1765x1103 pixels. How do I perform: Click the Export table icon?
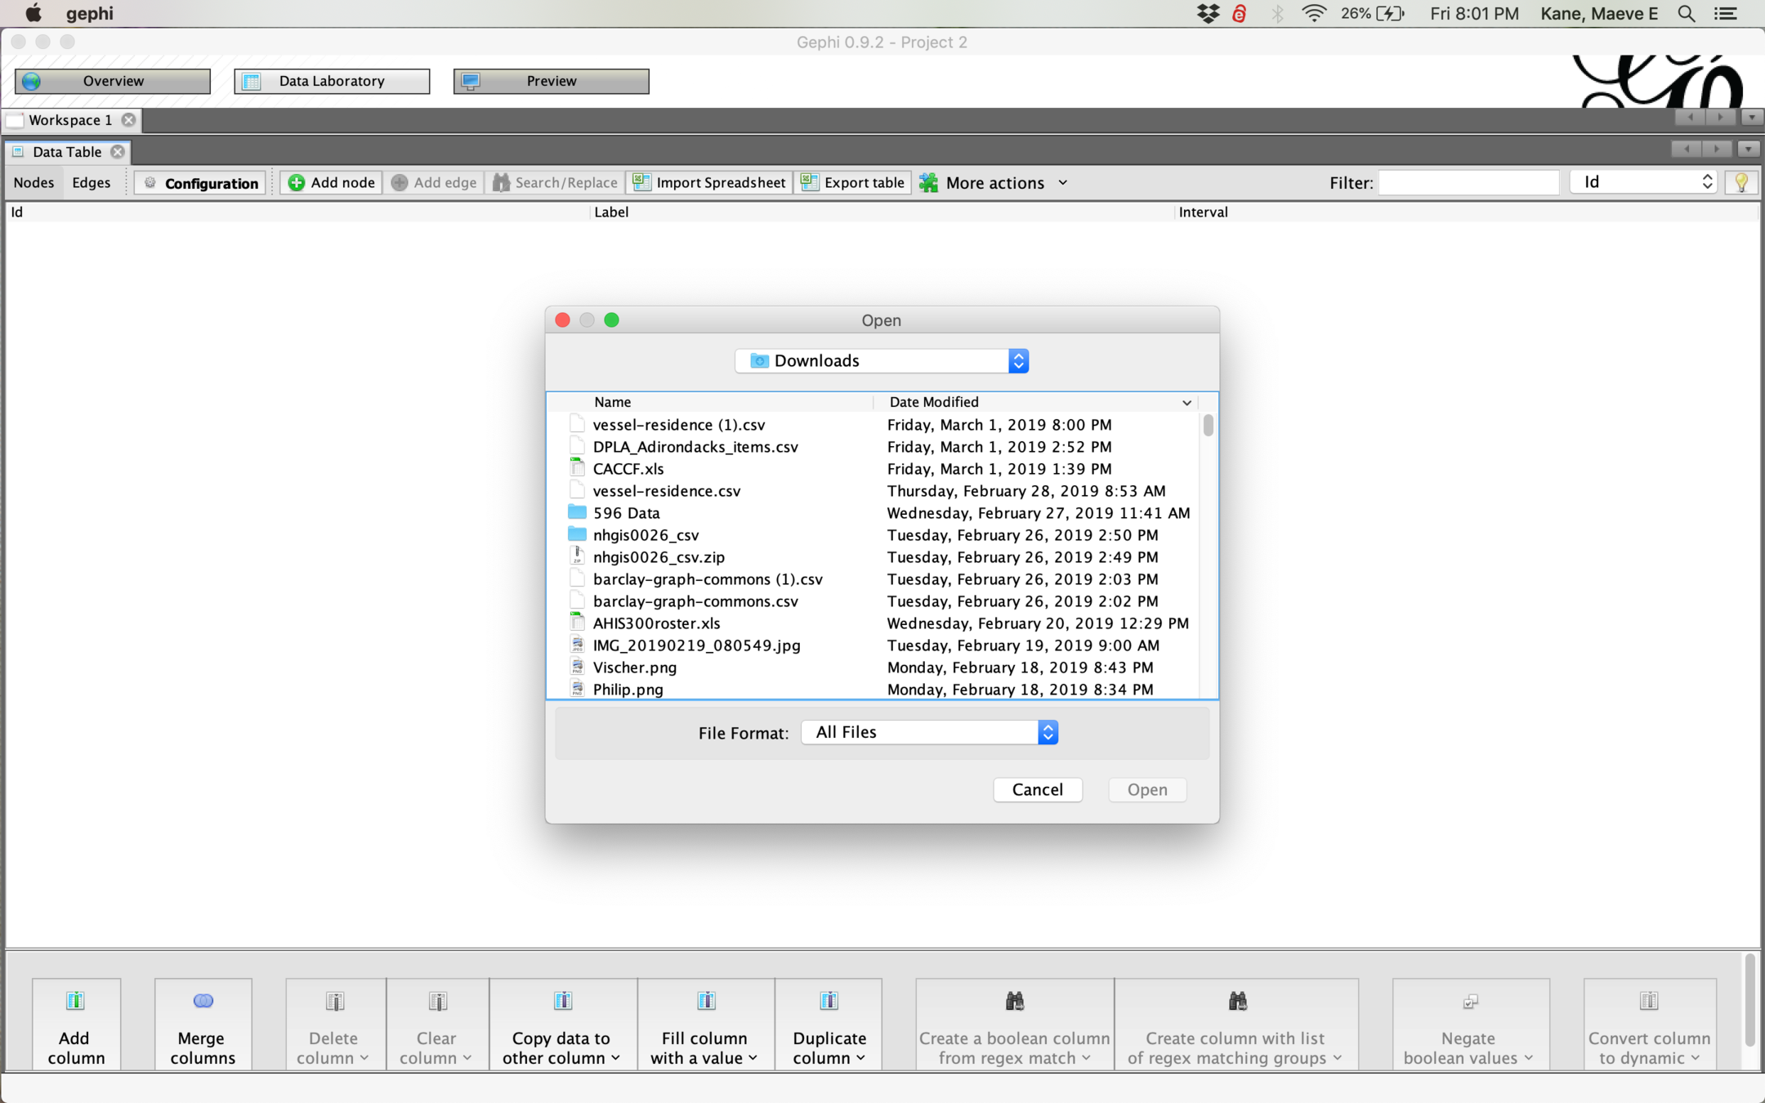[809, 183]
